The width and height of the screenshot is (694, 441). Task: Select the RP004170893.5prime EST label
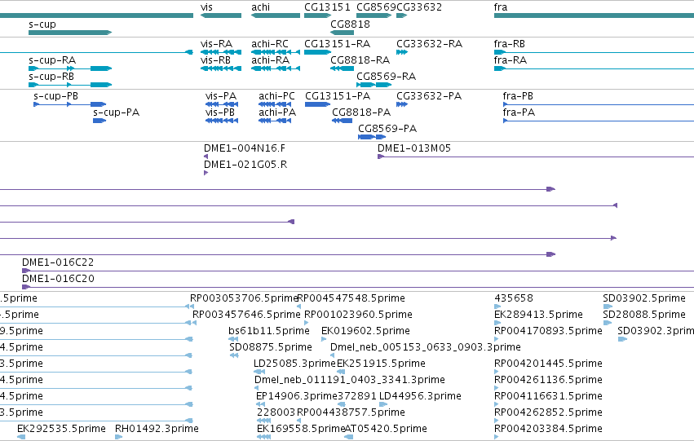(548, 331)
